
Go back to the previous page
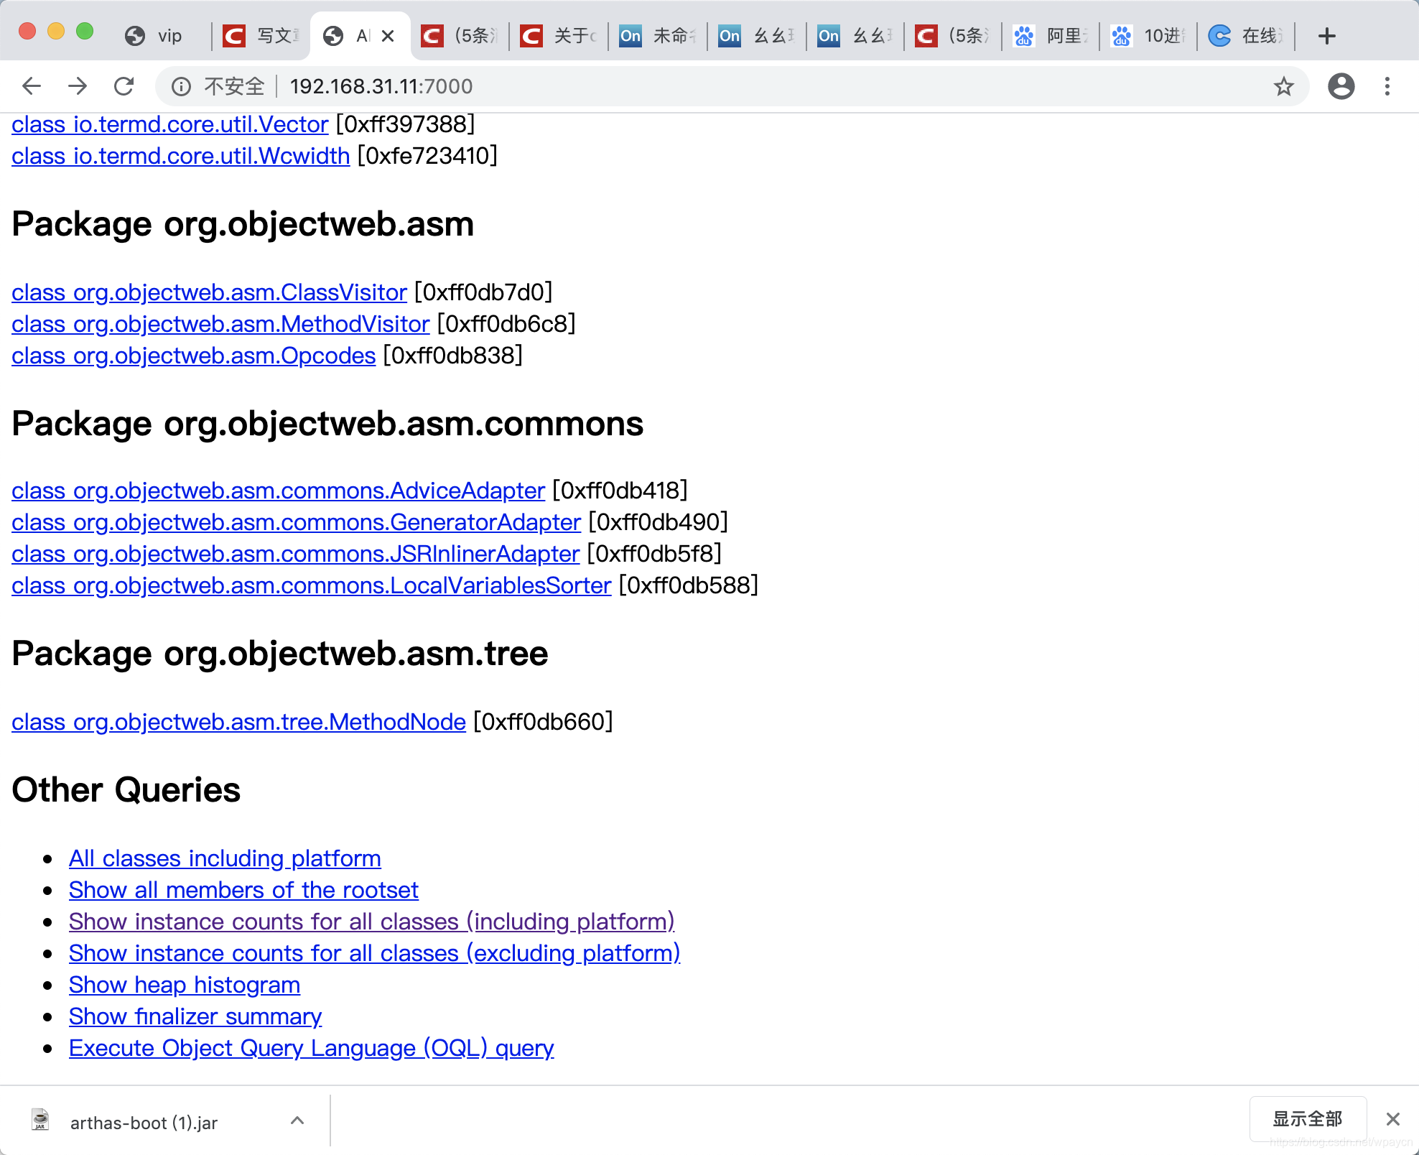click(x=32, y=86)
